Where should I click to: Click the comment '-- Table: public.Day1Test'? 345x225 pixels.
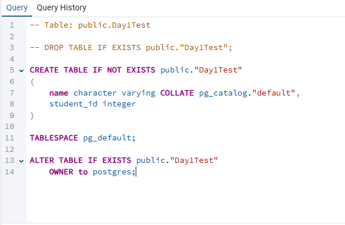coord(90,25)
